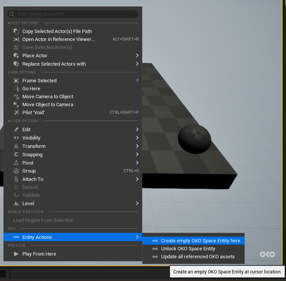The image size is (286, 281).
Task: Choose Update all referenced OKO assets
Action: pos(193,257)
